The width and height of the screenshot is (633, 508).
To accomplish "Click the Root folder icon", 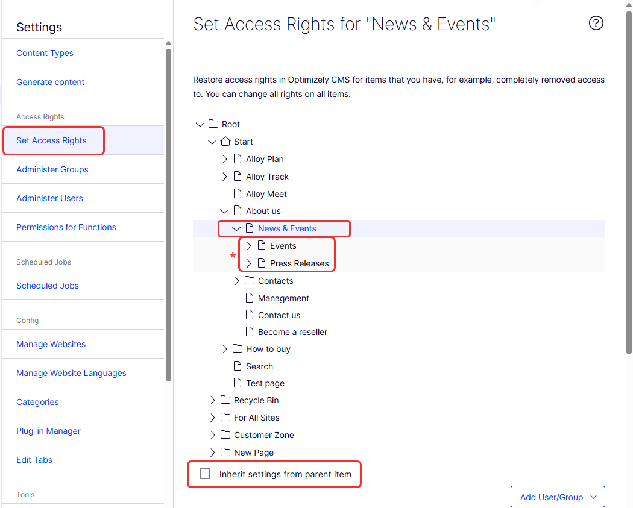I will (x=213, y=124).
